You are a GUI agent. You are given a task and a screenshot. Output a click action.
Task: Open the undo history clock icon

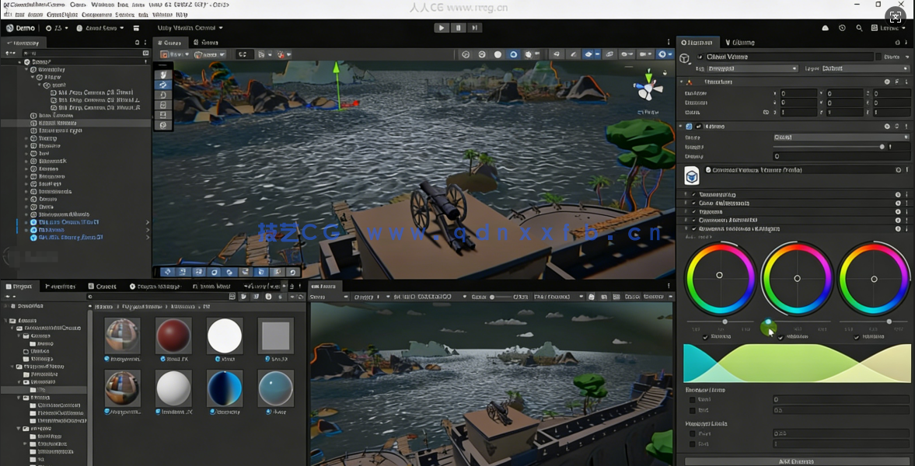(842, 28)
